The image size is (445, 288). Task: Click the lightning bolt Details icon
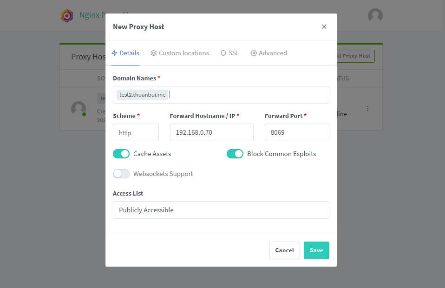114,53
